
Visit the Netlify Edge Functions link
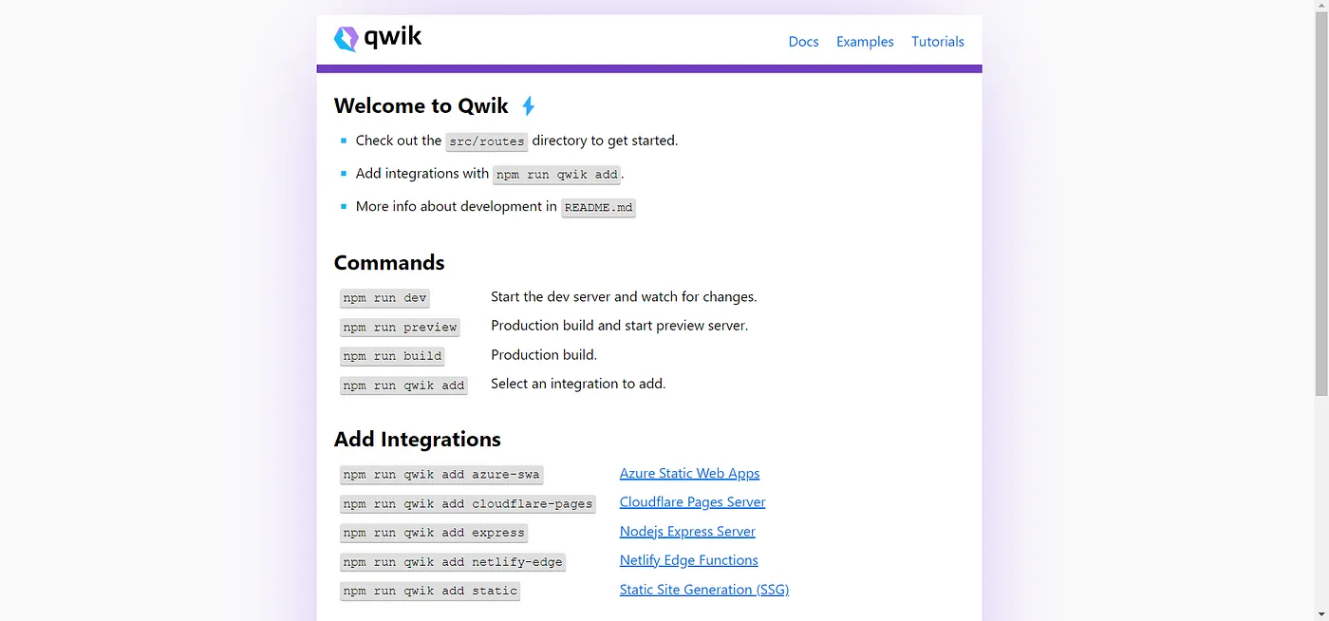pyautogui.click(x=688, y=560)
